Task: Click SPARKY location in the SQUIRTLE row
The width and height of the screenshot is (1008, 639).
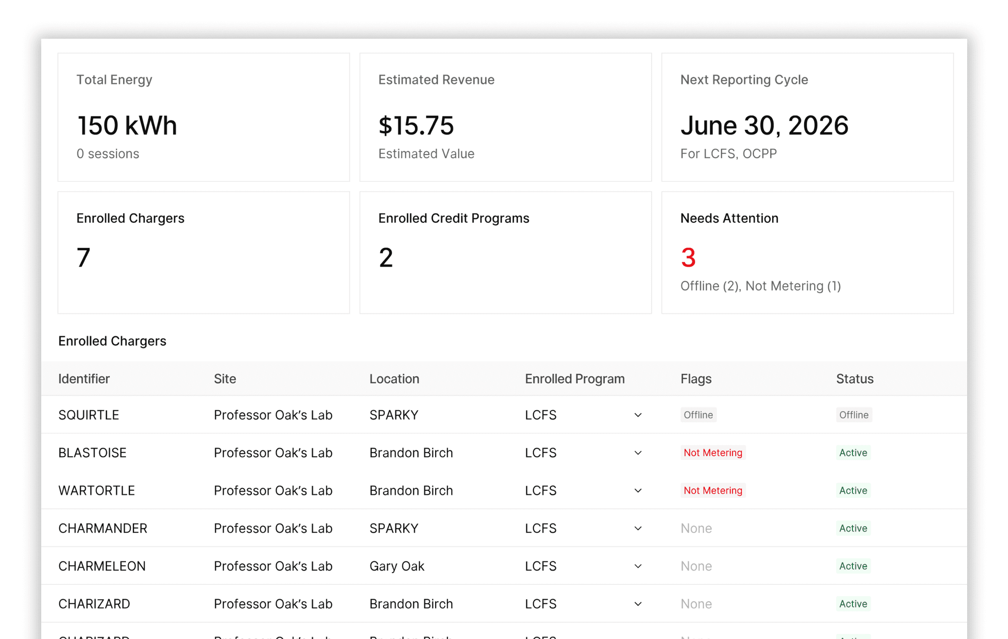Action: click(394, 415)
